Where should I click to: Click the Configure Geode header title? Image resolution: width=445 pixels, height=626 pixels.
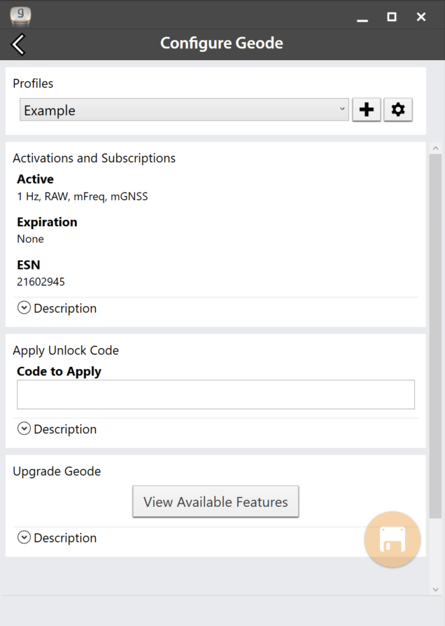(x=222, y=43)
